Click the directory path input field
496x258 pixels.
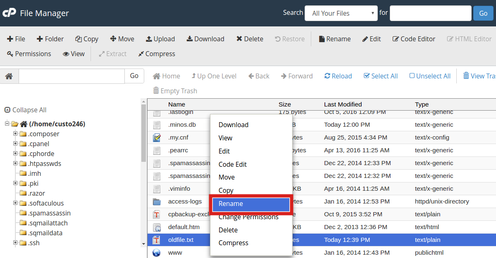pos(72,76)
